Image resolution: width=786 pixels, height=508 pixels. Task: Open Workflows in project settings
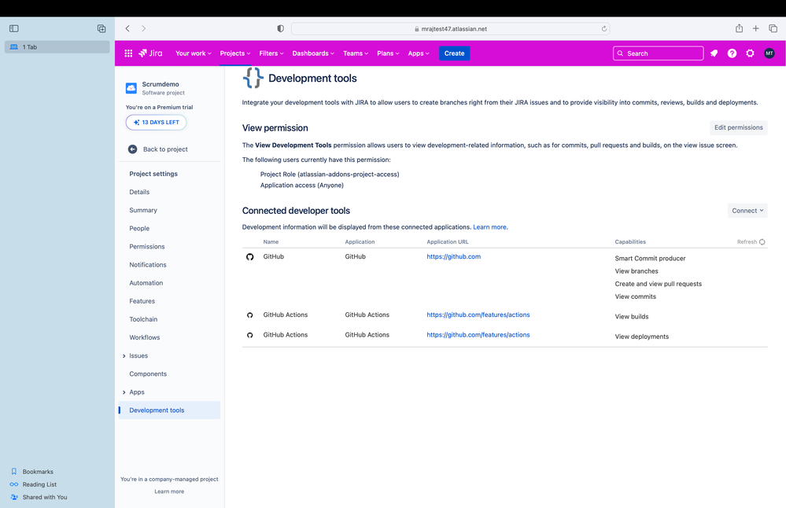pos(145,337)
